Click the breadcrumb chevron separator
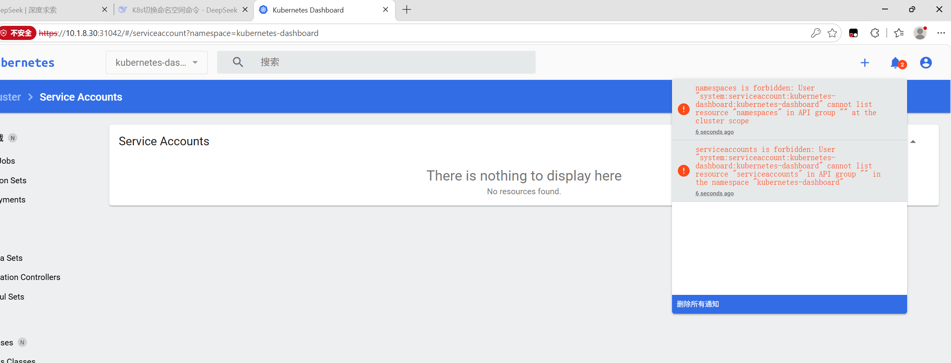This screenshot has height=363, width=951. point(30,97)
